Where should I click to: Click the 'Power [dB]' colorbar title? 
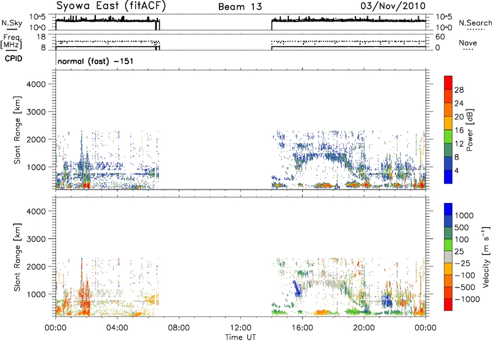click(469, 130)
